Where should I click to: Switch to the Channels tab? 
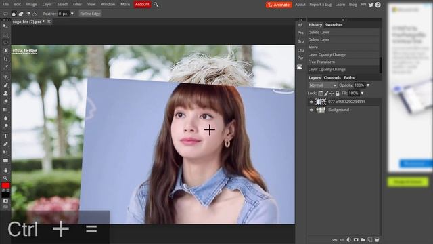(x=332, y=77)
